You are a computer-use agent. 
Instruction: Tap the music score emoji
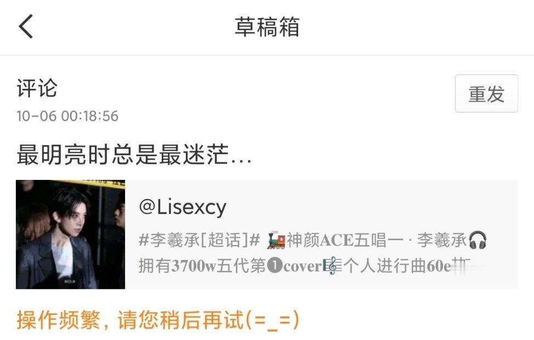[332, 266]
